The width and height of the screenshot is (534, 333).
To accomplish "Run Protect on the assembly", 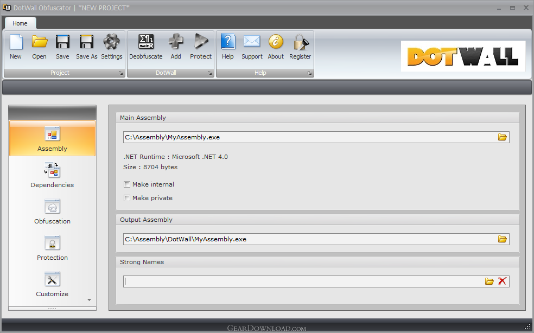I will [201, 48].
